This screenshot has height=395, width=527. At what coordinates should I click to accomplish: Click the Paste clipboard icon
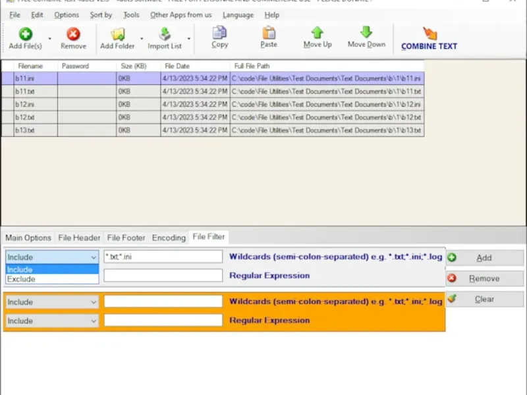point(269,33)
